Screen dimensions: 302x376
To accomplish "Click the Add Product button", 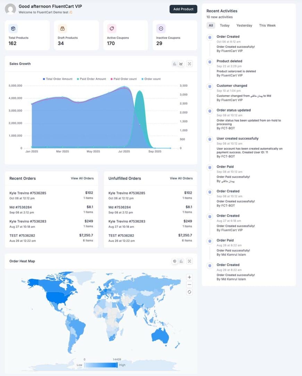I will coord(183,9).
